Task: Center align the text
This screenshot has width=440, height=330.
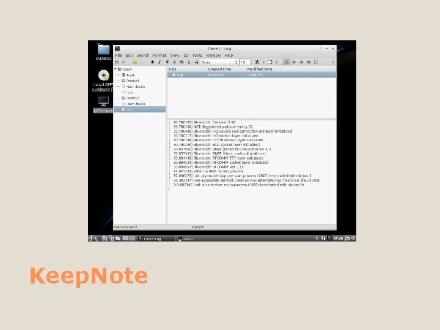Action: (x=294, y=62)
